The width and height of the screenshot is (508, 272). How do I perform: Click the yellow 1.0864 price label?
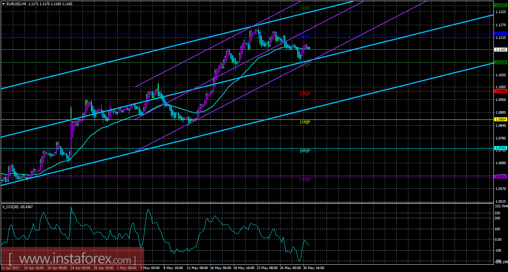[x=500, y=119]
